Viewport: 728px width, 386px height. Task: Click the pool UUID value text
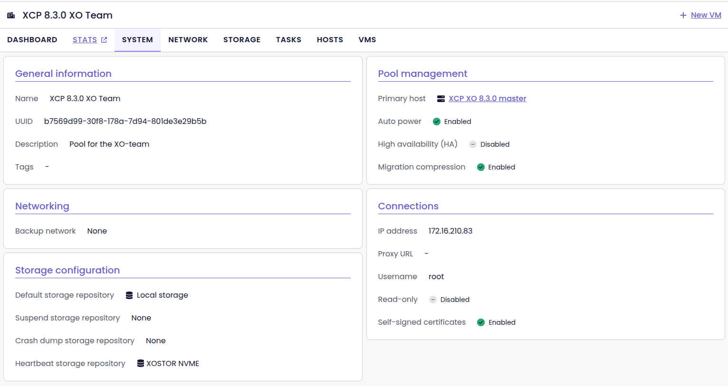[125, 122]
